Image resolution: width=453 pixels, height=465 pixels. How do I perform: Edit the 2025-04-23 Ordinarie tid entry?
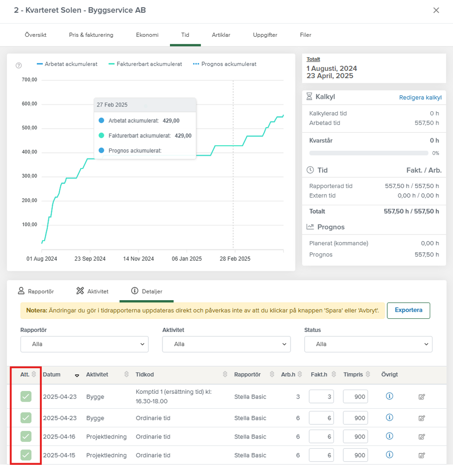(421, 418)
